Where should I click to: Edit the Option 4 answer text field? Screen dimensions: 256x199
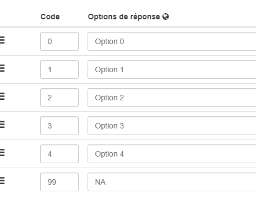click(x=172, y=154)
